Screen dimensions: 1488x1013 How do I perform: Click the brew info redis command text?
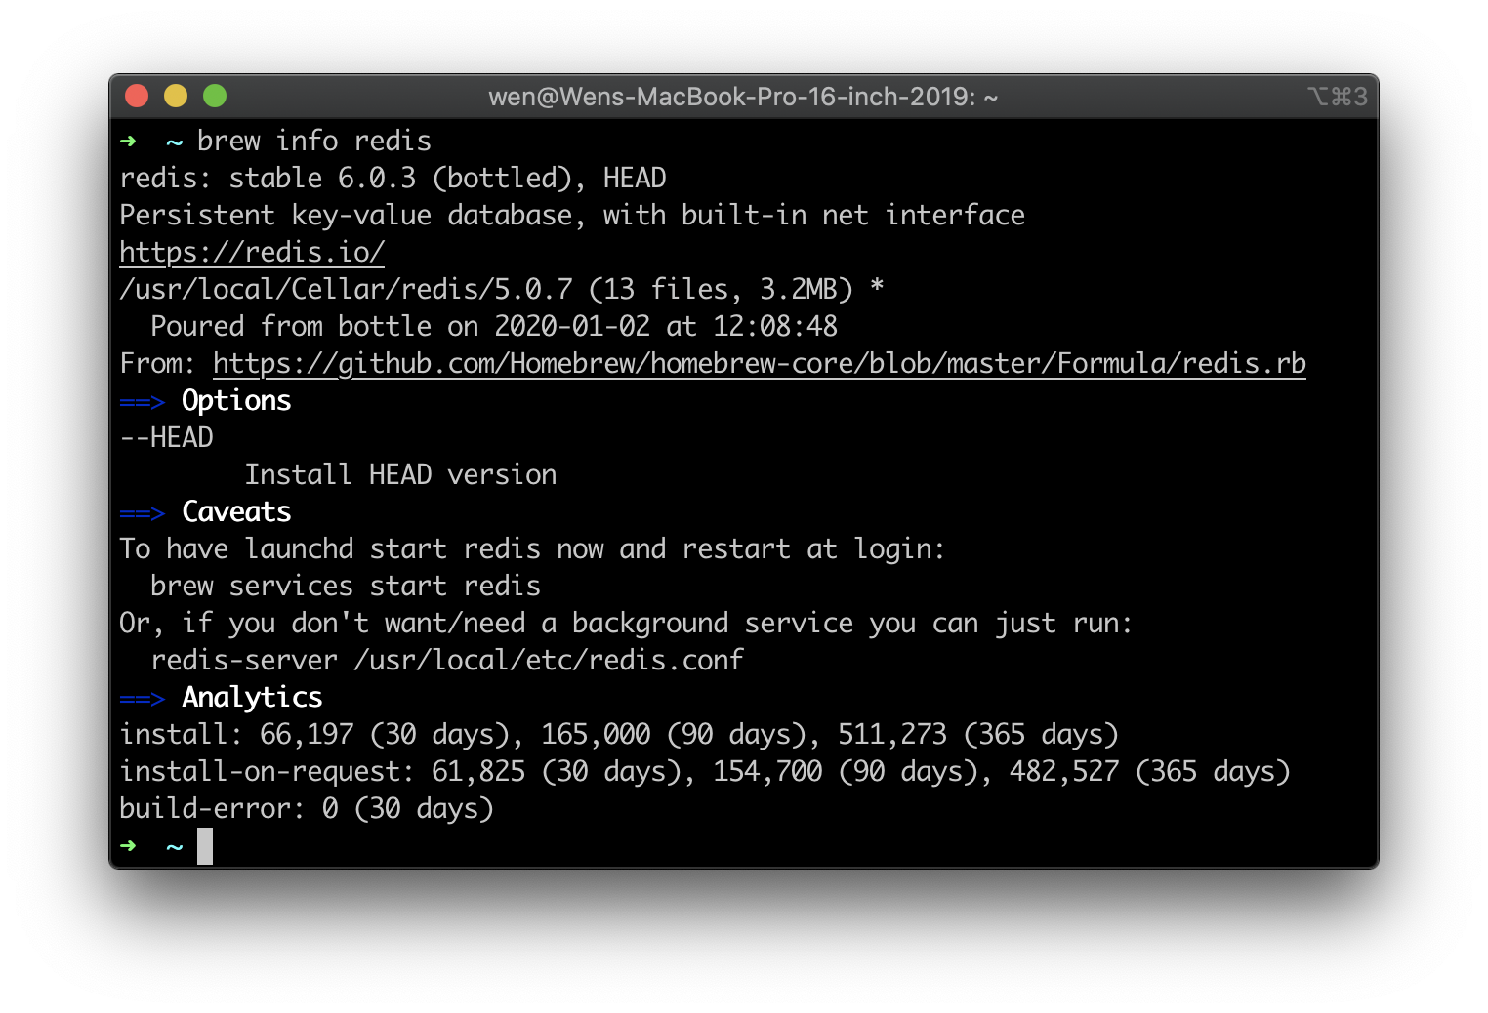click(x=312, y=141)
